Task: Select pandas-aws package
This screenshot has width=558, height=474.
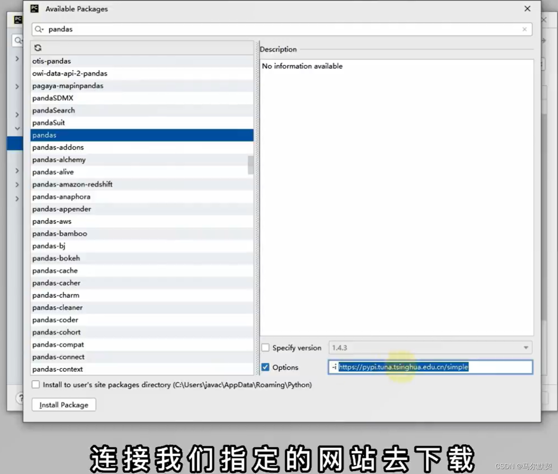Action: tap(142, 221)
